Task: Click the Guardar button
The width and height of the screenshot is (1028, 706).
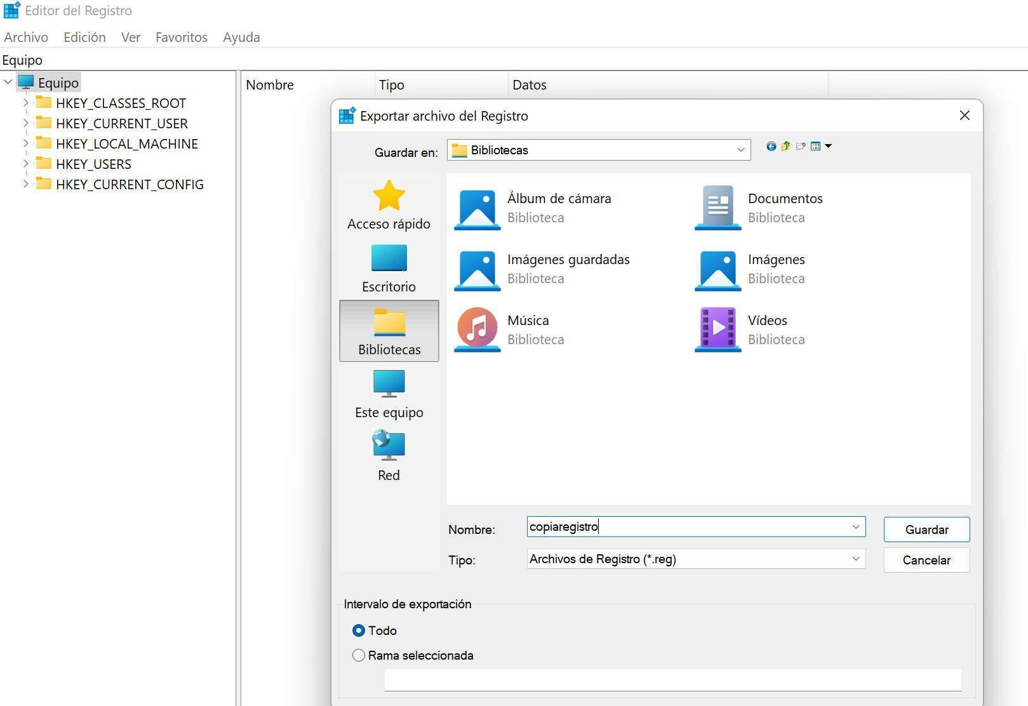Action: point(926,529)
